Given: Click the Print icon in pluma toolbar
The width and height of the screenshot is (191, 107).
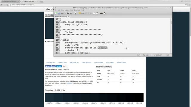Looking at the screenshot, I should 76,13.
